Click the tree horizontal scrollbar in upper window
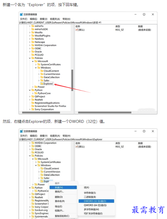The width and height of the screenshot is (167, 219). pos(41,112)
